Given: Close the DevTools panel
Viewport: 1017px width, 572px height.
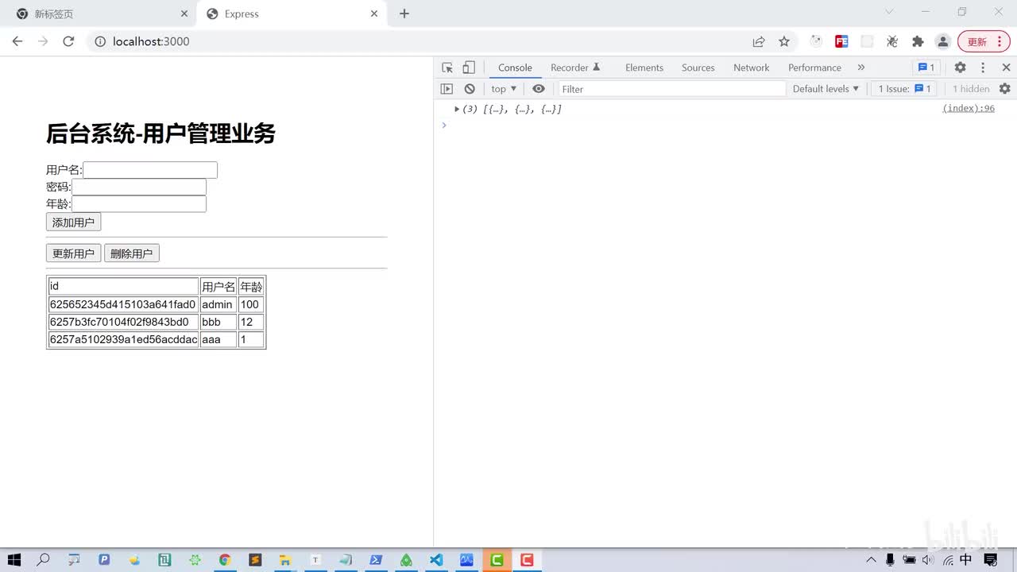Looking at the screenshot, I should pos(1006,68).
